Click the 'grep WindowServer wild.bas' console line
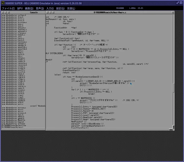 [x=13, y=124]
